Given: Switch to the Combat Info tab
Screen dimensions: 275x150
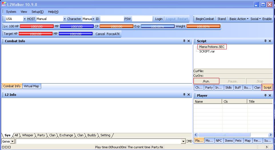Looking at the screenshot, I should tap(12, 86).
